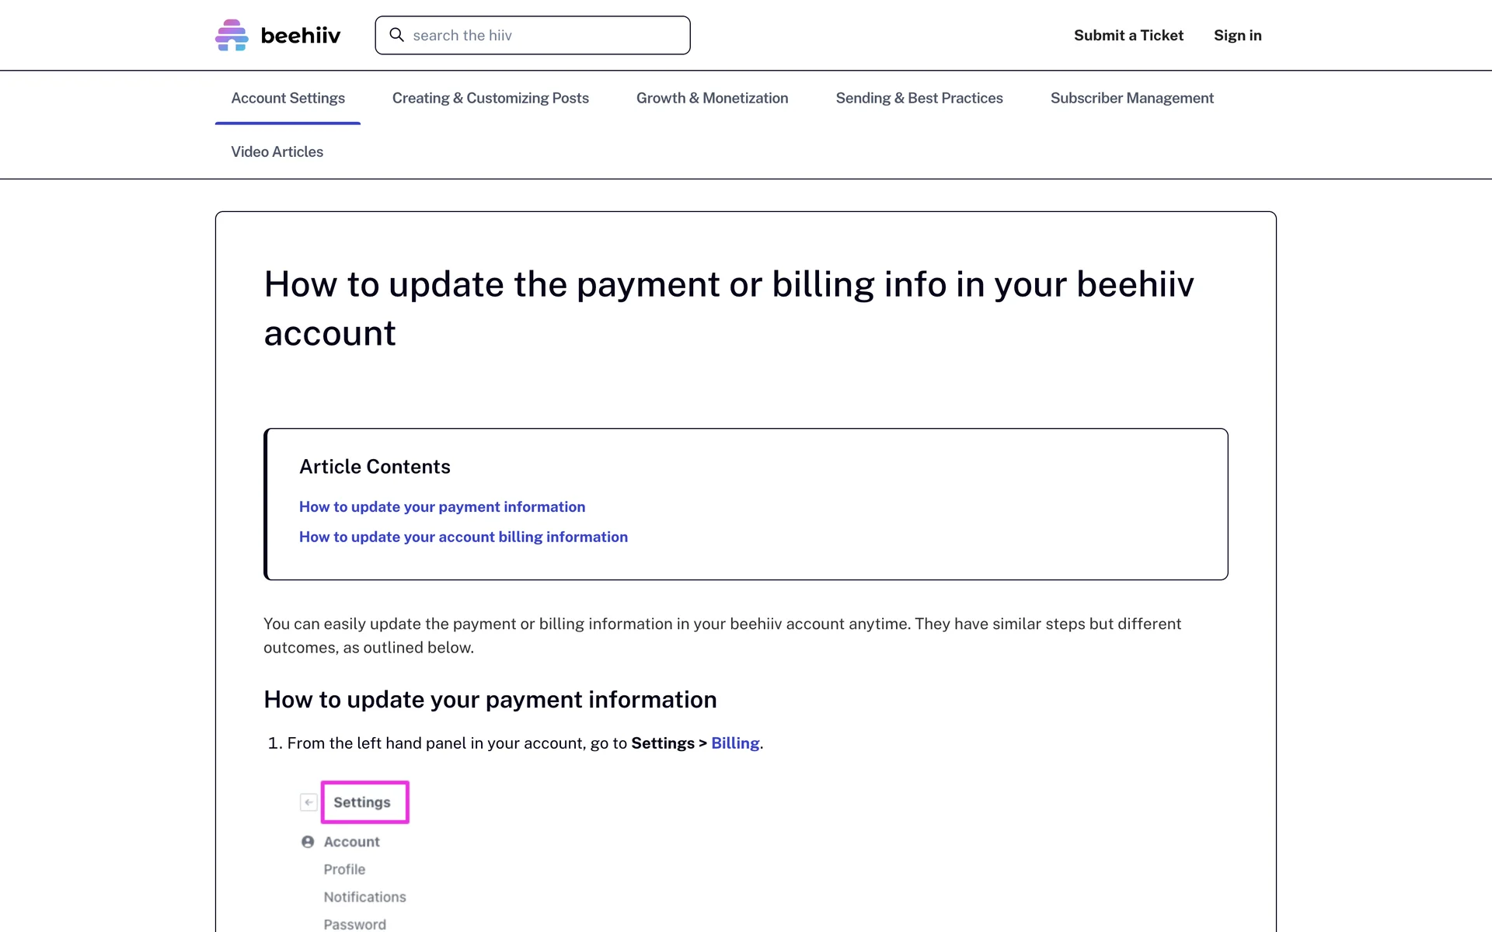The image size is (1492, 932).
Task: Open the Submit a Ticket page
Action: 1128,36
